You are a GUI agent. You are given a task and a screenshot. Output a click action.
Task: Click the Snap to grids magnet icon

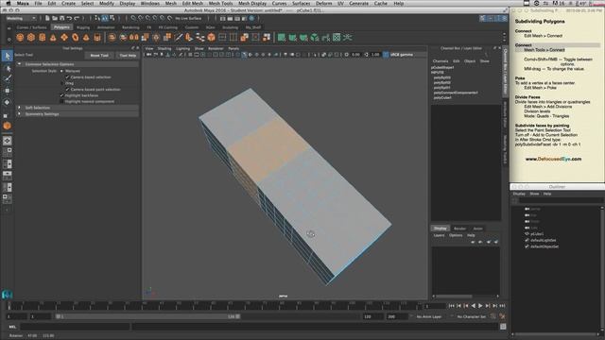coord(133,18)
